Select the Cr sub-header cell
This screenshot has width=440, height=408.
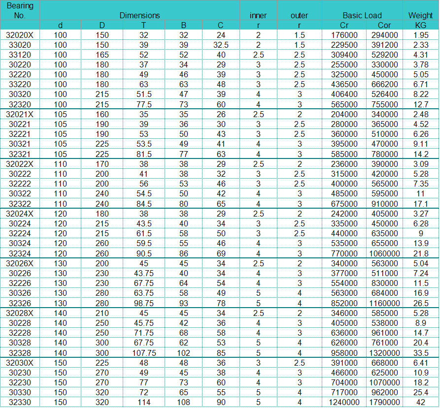tap(344, 25)
